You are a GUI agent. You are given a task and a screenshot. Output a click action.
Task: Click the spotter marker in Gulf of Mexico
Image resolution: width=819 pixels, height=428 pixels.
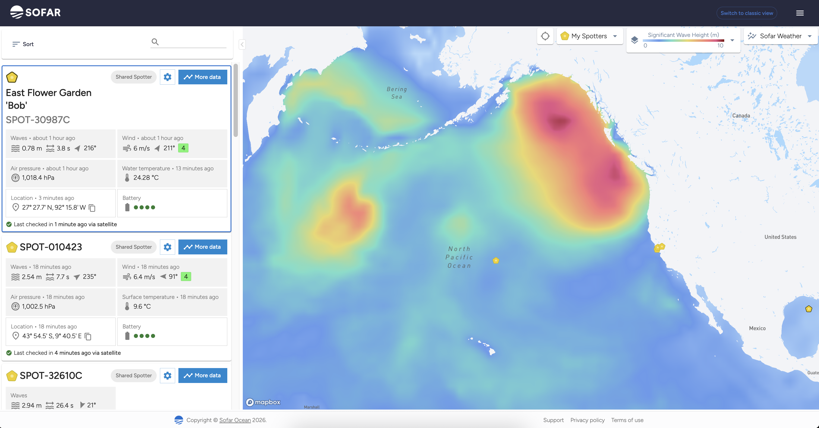click(x=808, y=309)
